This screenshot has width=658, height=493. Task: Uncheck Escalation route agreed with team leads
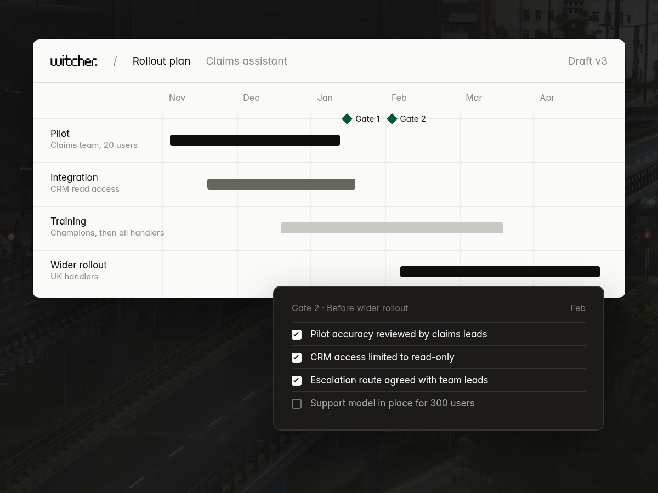pos(297,380)
